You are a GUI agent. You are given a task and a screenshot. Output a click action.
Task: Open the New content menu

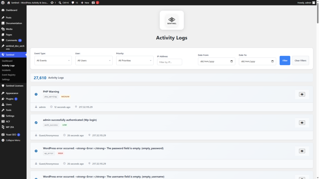coord(85,2)
